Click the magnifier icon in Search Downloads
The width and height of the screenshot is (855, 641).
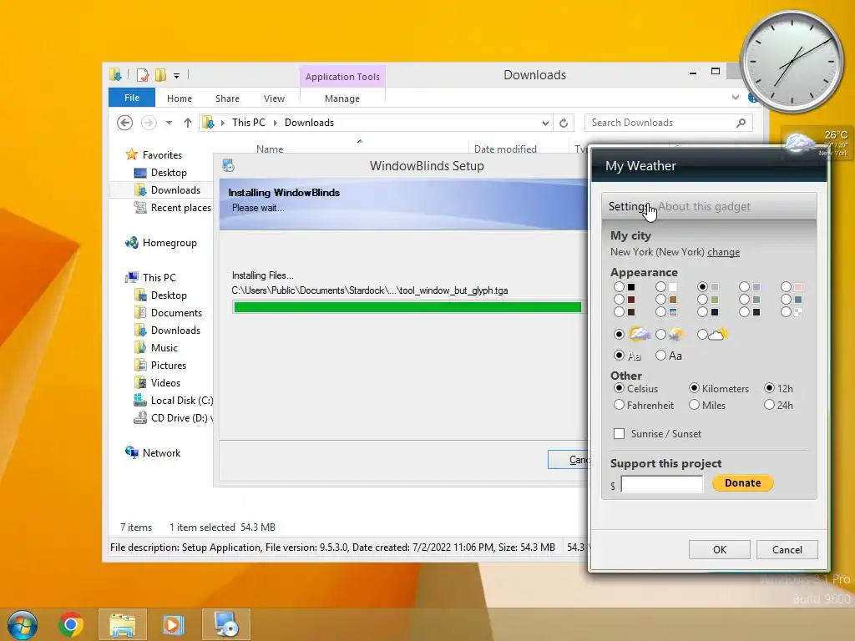741,123
